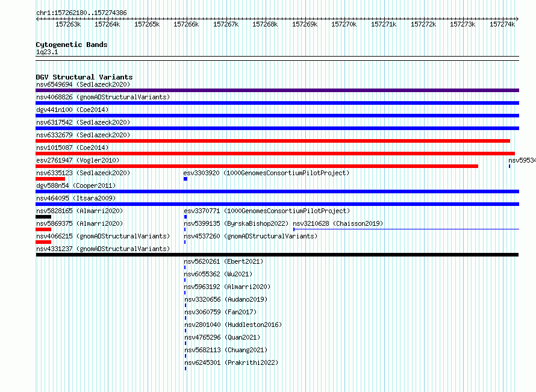536x392 pixels.
Task: Click the nsv6549694 (Sedlazeck2020) variant label
Action: point(83,84)
